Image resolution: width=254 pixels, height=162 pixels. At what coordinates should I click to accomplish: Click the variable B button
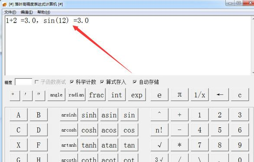tap(39, 115)
